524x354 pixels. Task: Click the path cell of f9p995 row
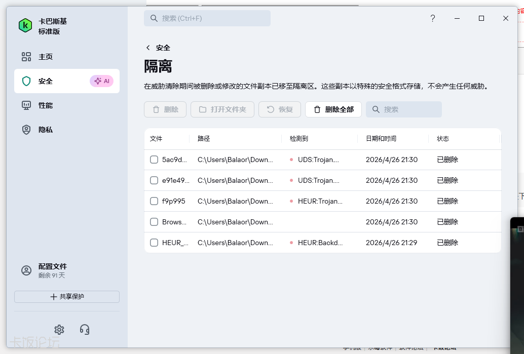point(235,201)
